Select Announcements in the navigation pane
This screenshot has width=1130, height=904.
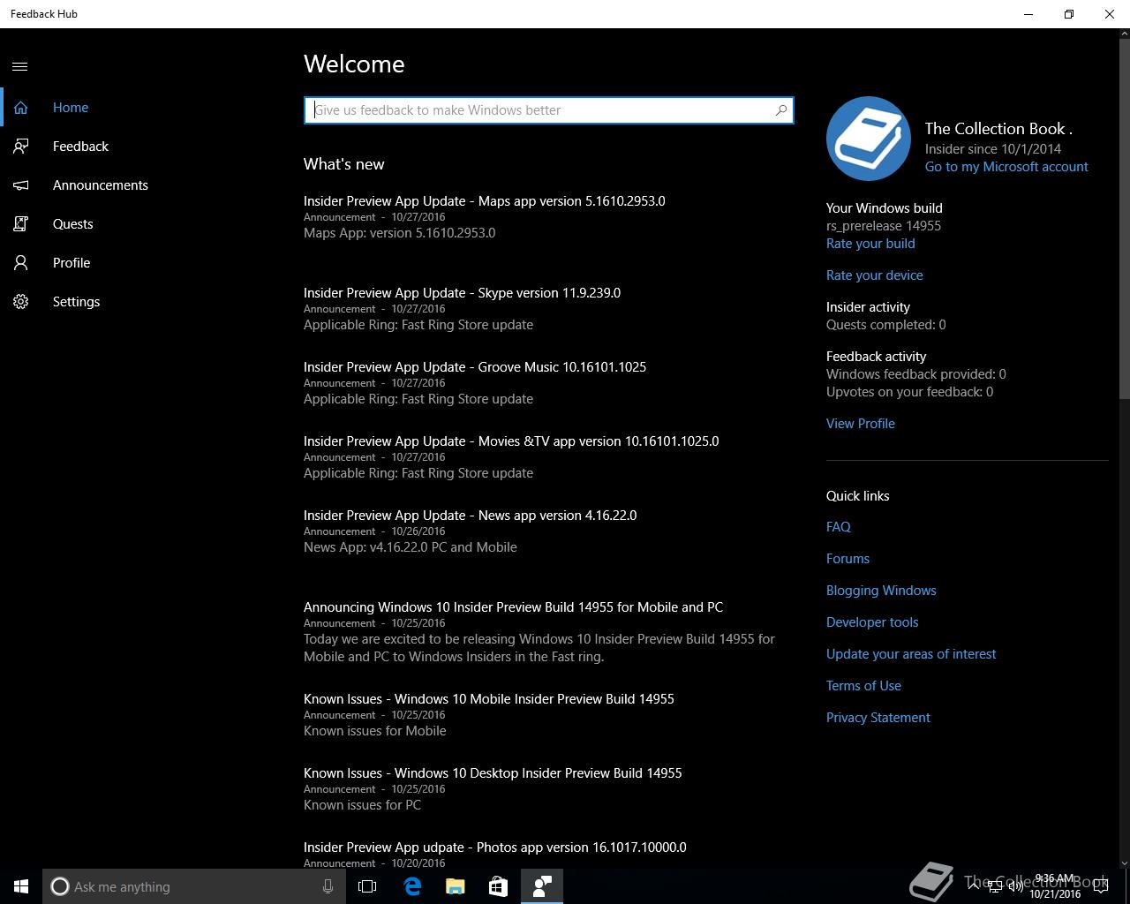click(x=141, y=185)
